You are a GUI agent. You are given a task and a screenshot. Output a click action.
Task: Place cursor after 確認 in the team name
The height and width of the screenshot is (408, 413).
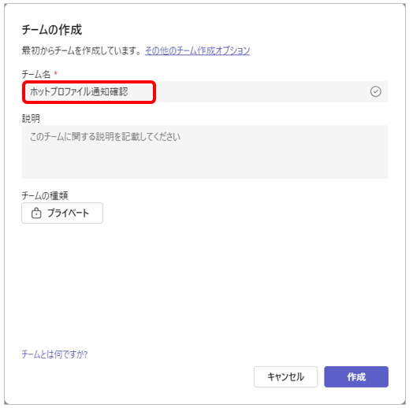128,91
